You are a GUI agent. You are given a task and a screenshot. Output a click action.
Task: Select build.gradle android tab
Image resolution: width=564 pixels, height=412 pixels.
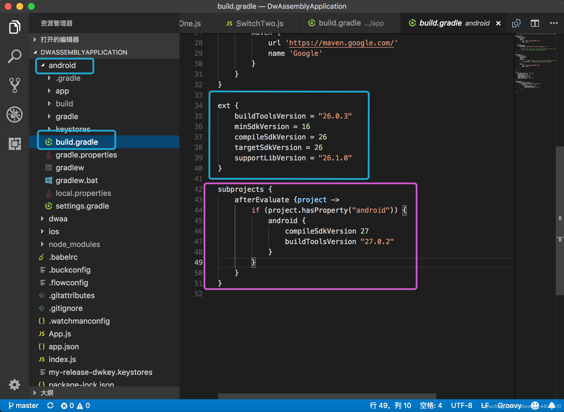click(453, 23)
